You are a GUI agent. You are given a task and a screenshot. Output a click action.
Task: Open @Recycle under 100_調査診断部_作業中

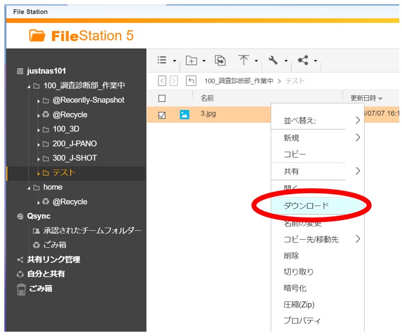(x=70, y=115)
